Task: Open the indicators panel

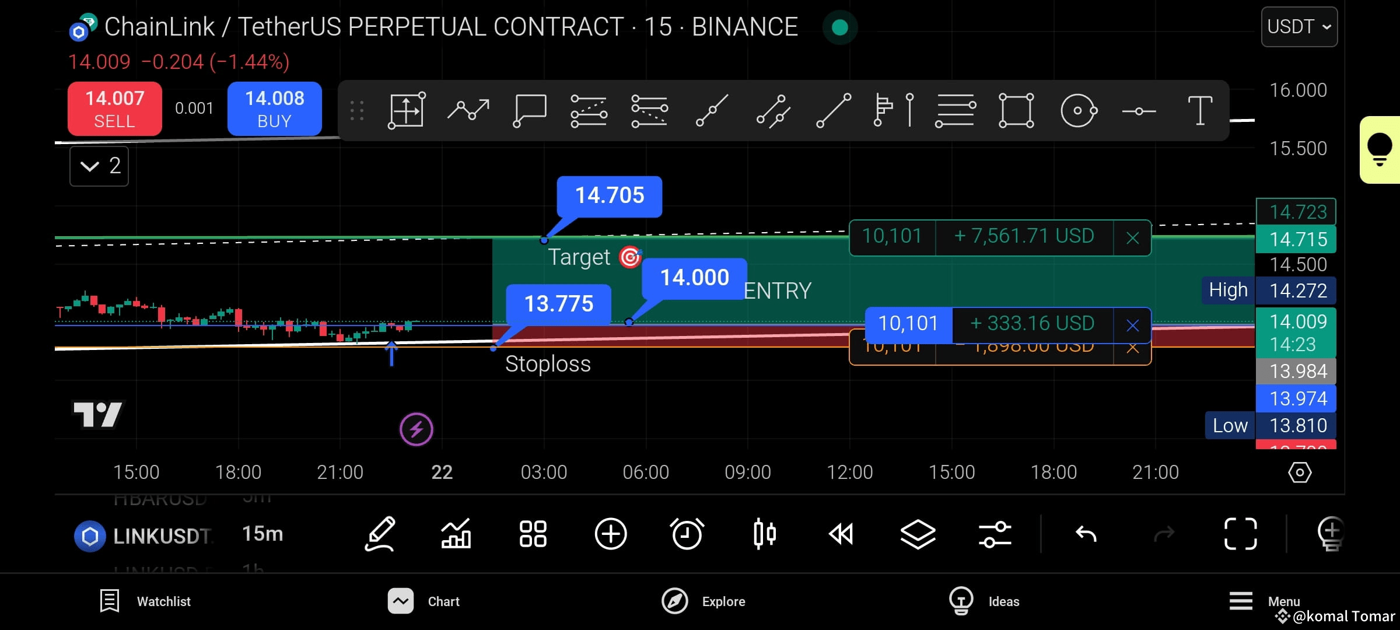Action: tap(457, 534)
